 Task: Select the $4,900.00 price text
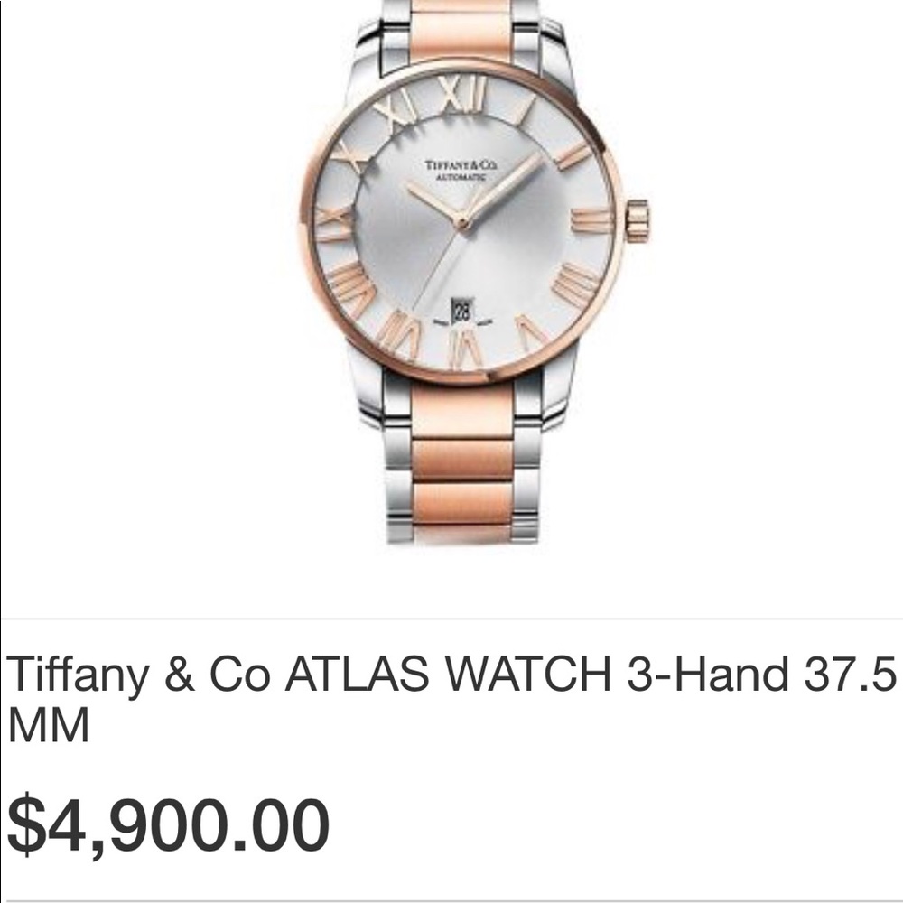tap(168, 824)
